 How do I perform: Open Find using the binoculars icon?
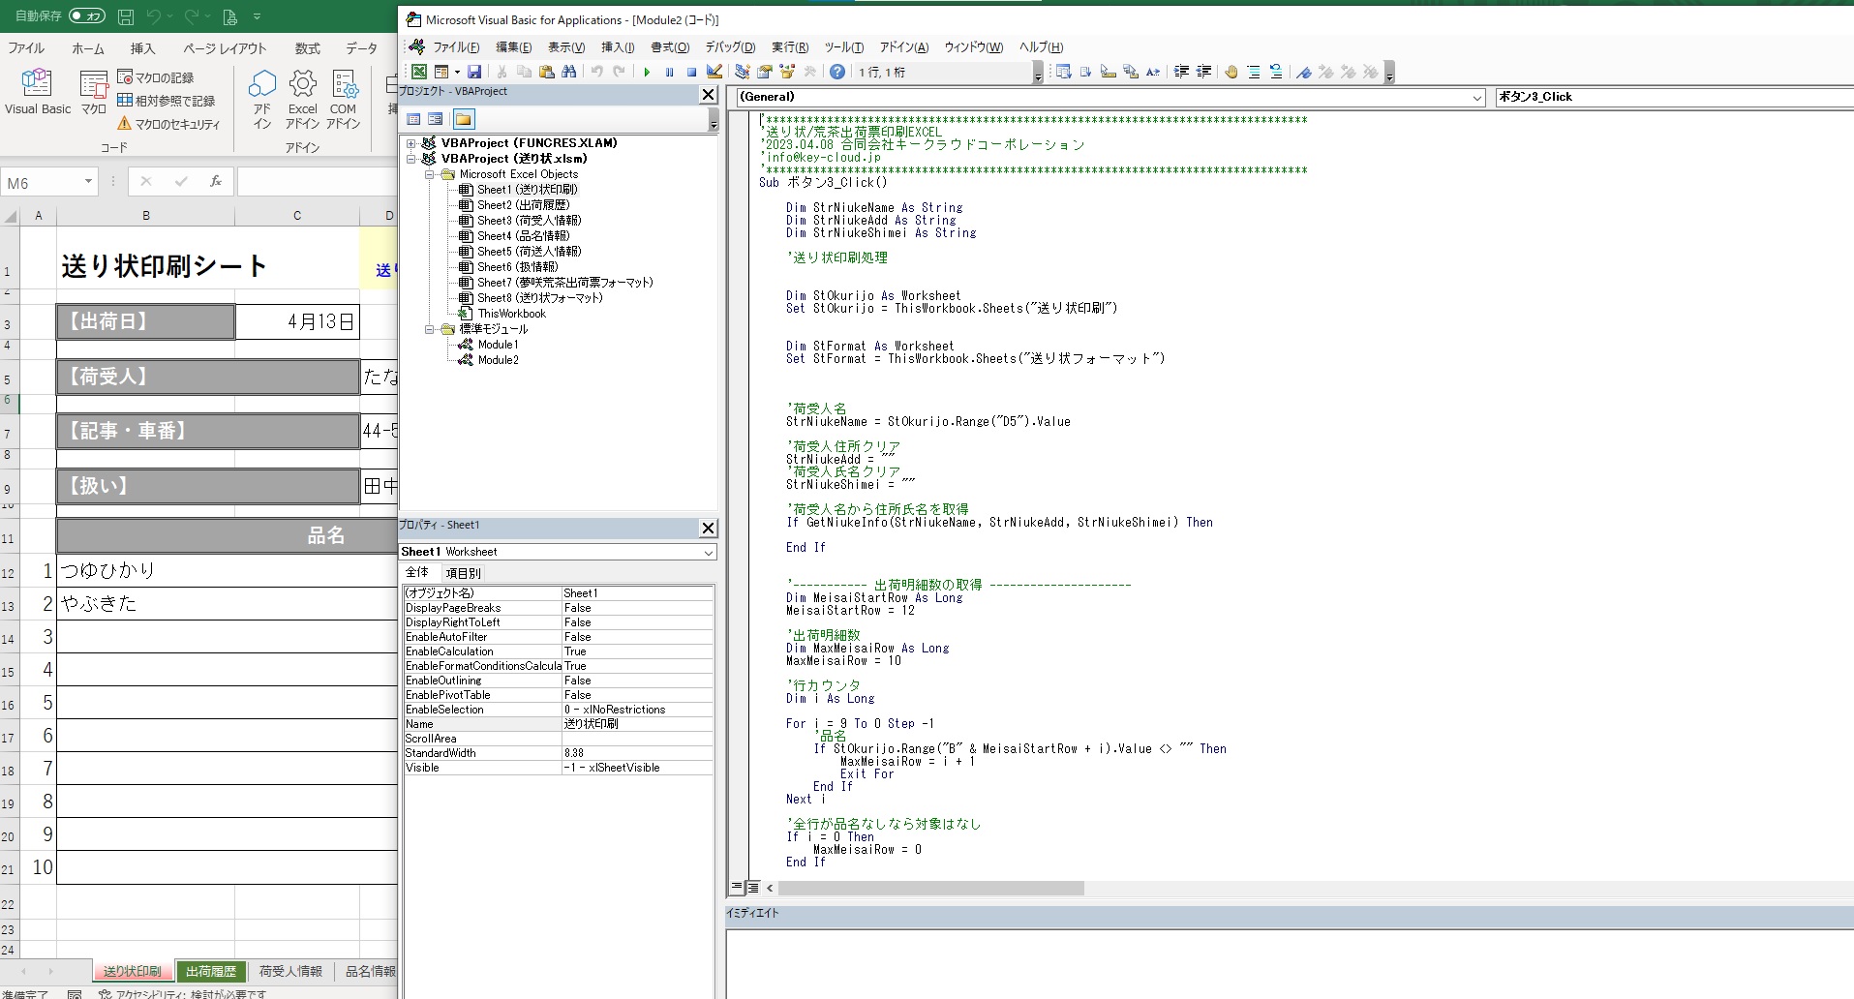(x=570, y=71)
